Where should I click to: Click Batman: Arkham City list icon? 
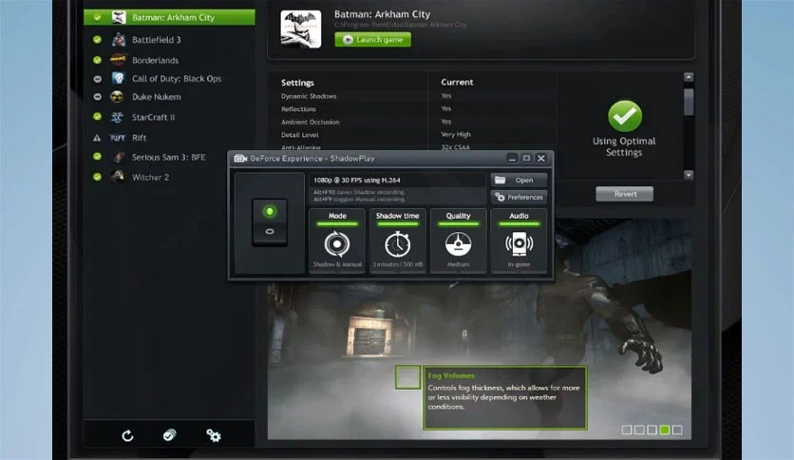119,17
